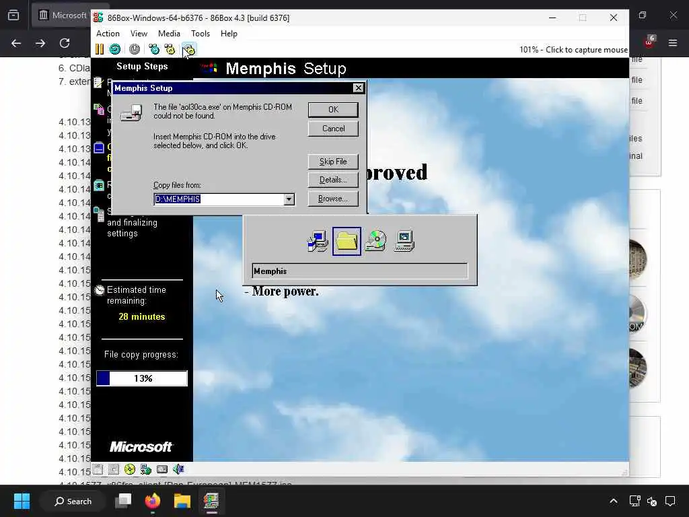Click the Memphis label box under icons

point(360,271)
